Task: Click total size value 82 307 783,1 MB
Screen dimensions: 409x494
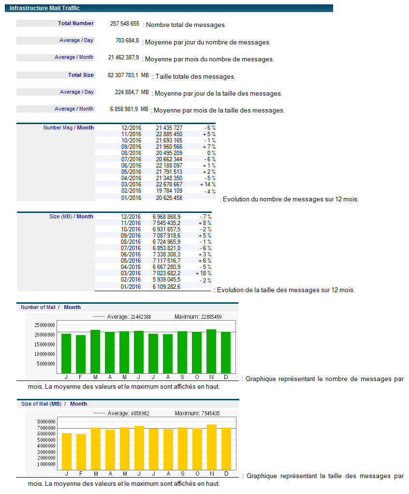Action: (128, 75)
